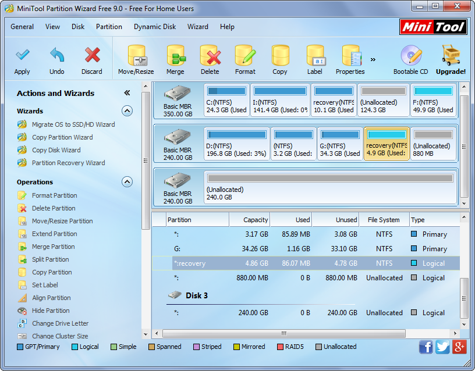Select the G: row in partition list
The height and width of the screenshot is (371, 475).
pos(306,249)
